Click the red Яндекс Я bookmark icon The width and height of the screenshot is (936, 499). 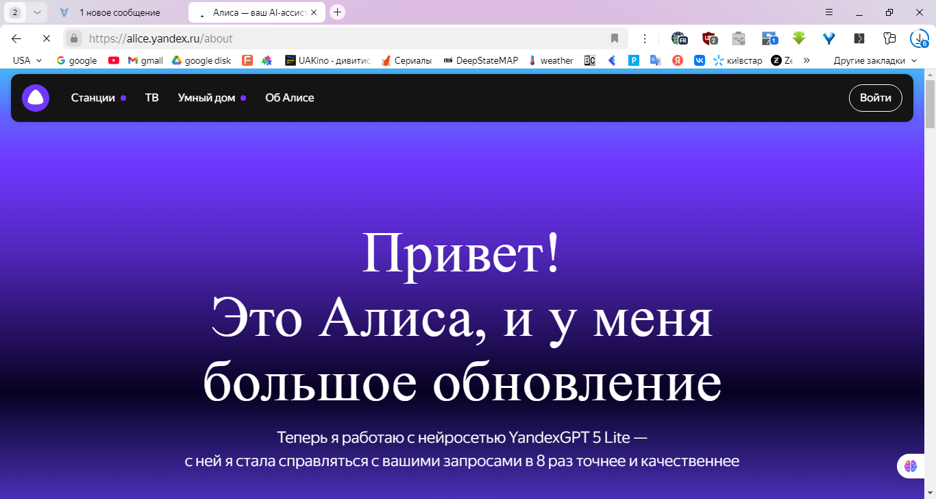pyautogui.click(x=678, y=60)
